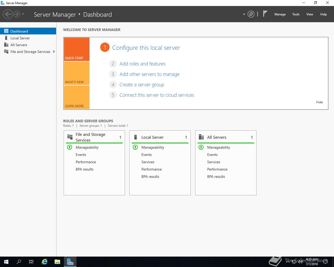The width and height of the screenshot is (334, 267).
Task: Open All Servers tile header
Action: click(226, 137)
